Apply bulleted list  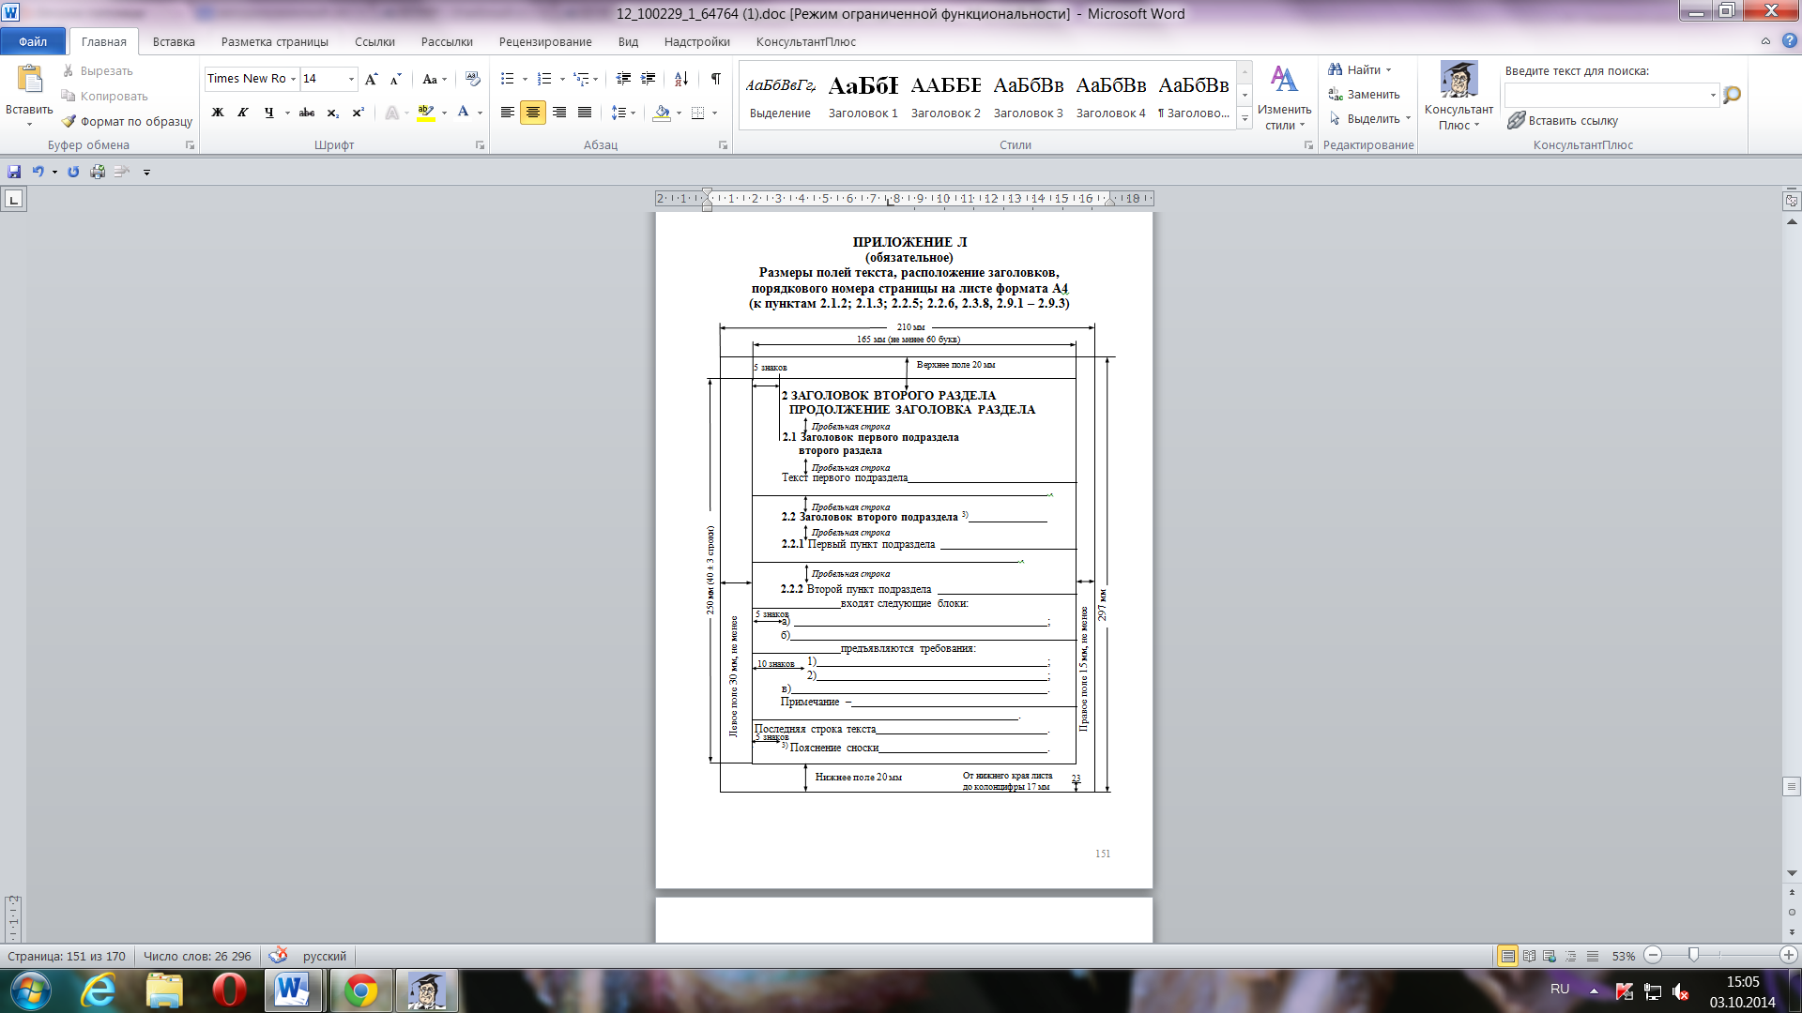click(x=508, y=79)
